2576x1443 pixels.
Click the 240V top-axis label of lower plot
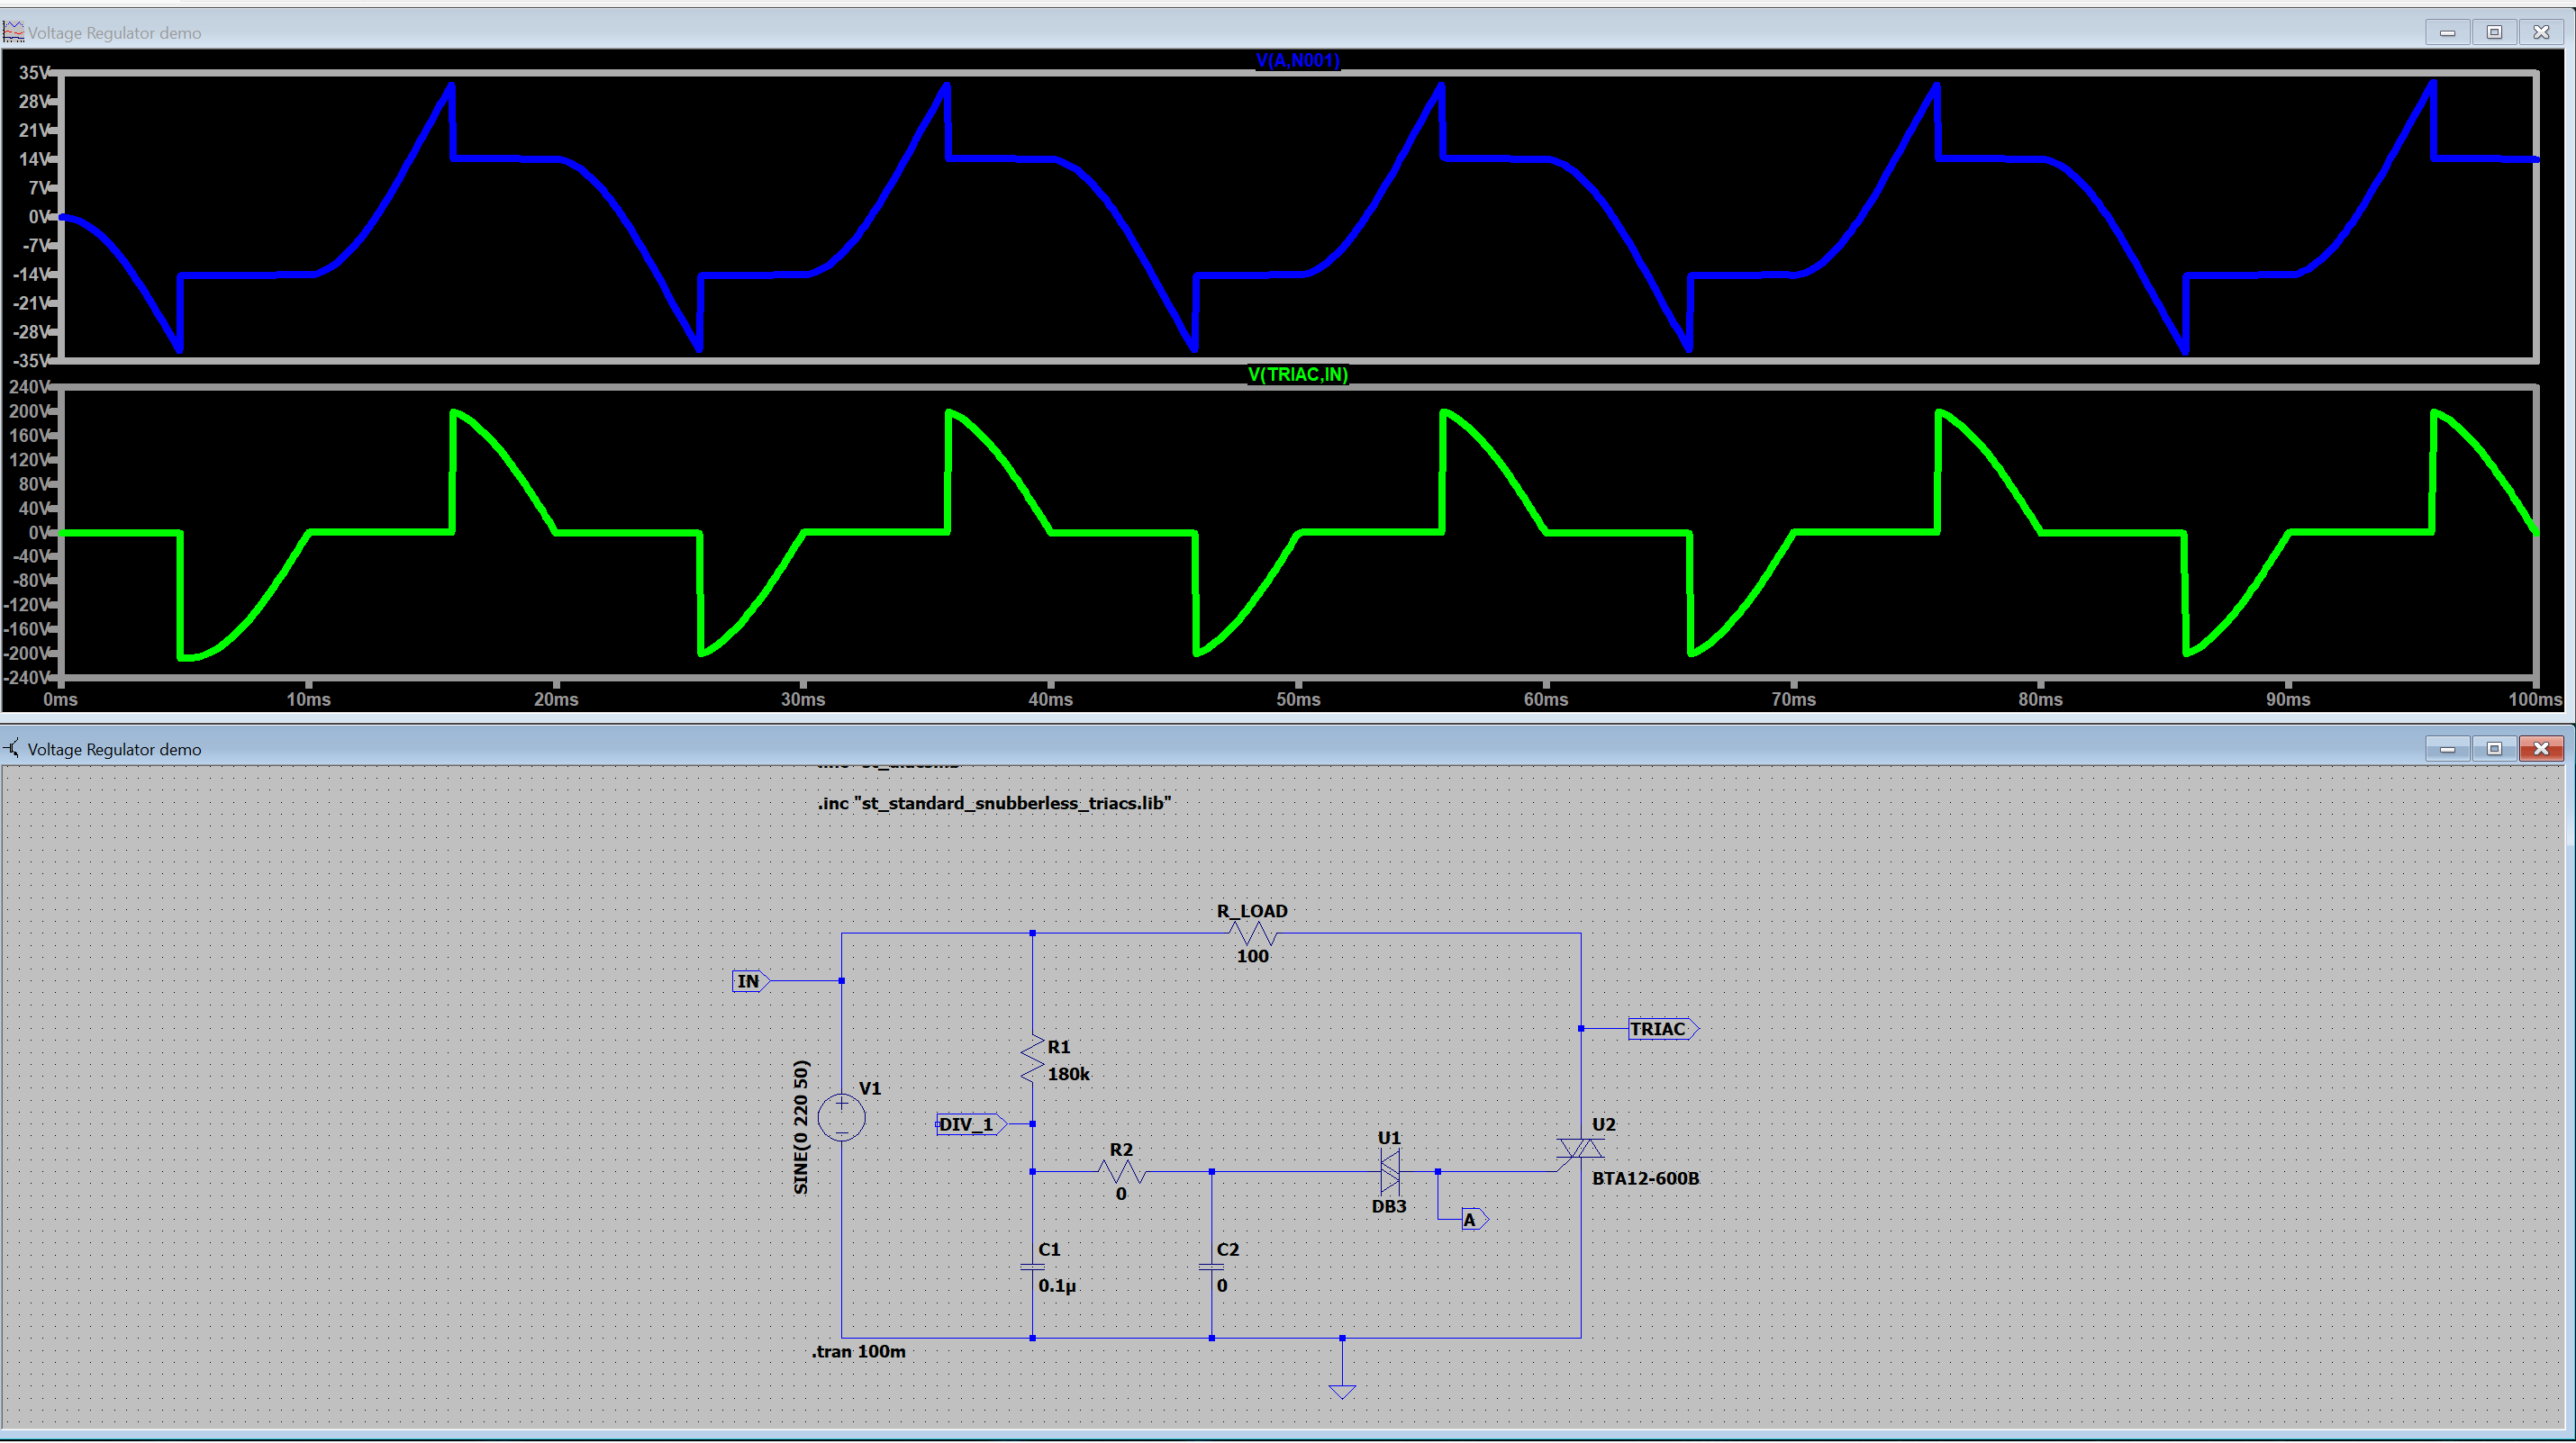[28, 387]
